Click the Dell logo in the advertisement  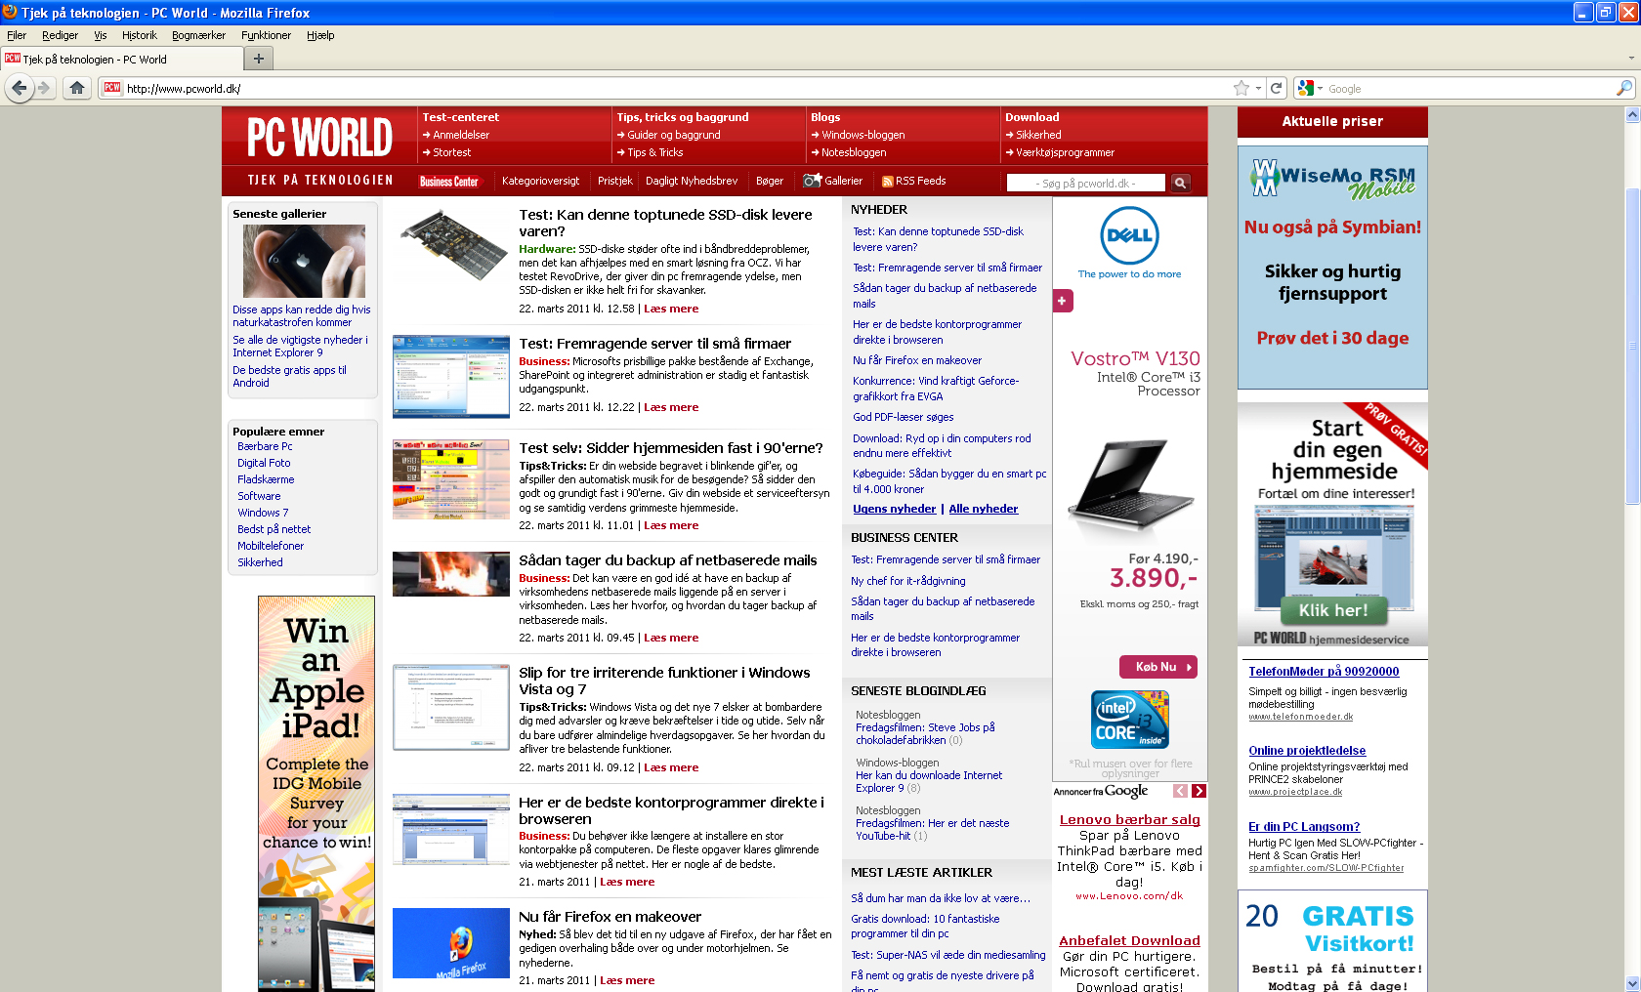pos(1129,235)
